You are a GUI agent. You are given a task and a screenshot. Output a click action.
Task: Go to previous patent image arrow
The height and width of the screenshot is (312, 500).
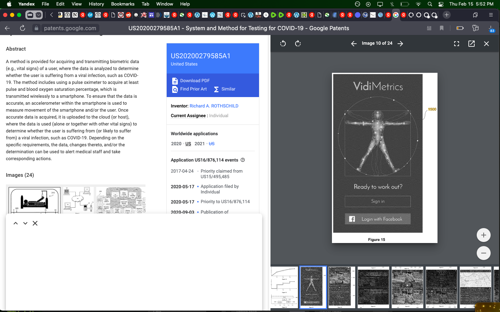[x=354, y=43]
